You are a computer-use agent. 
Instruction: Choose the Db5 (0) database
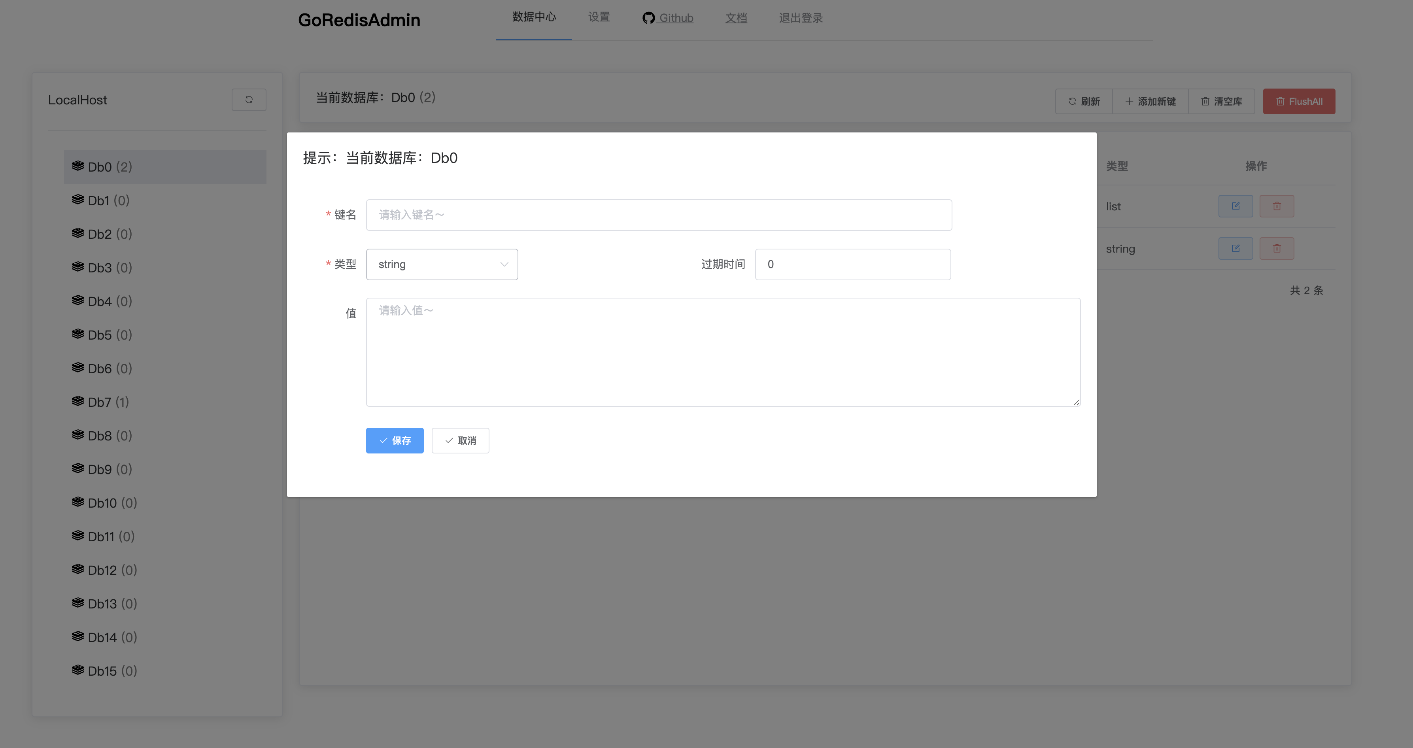point(165,334)
